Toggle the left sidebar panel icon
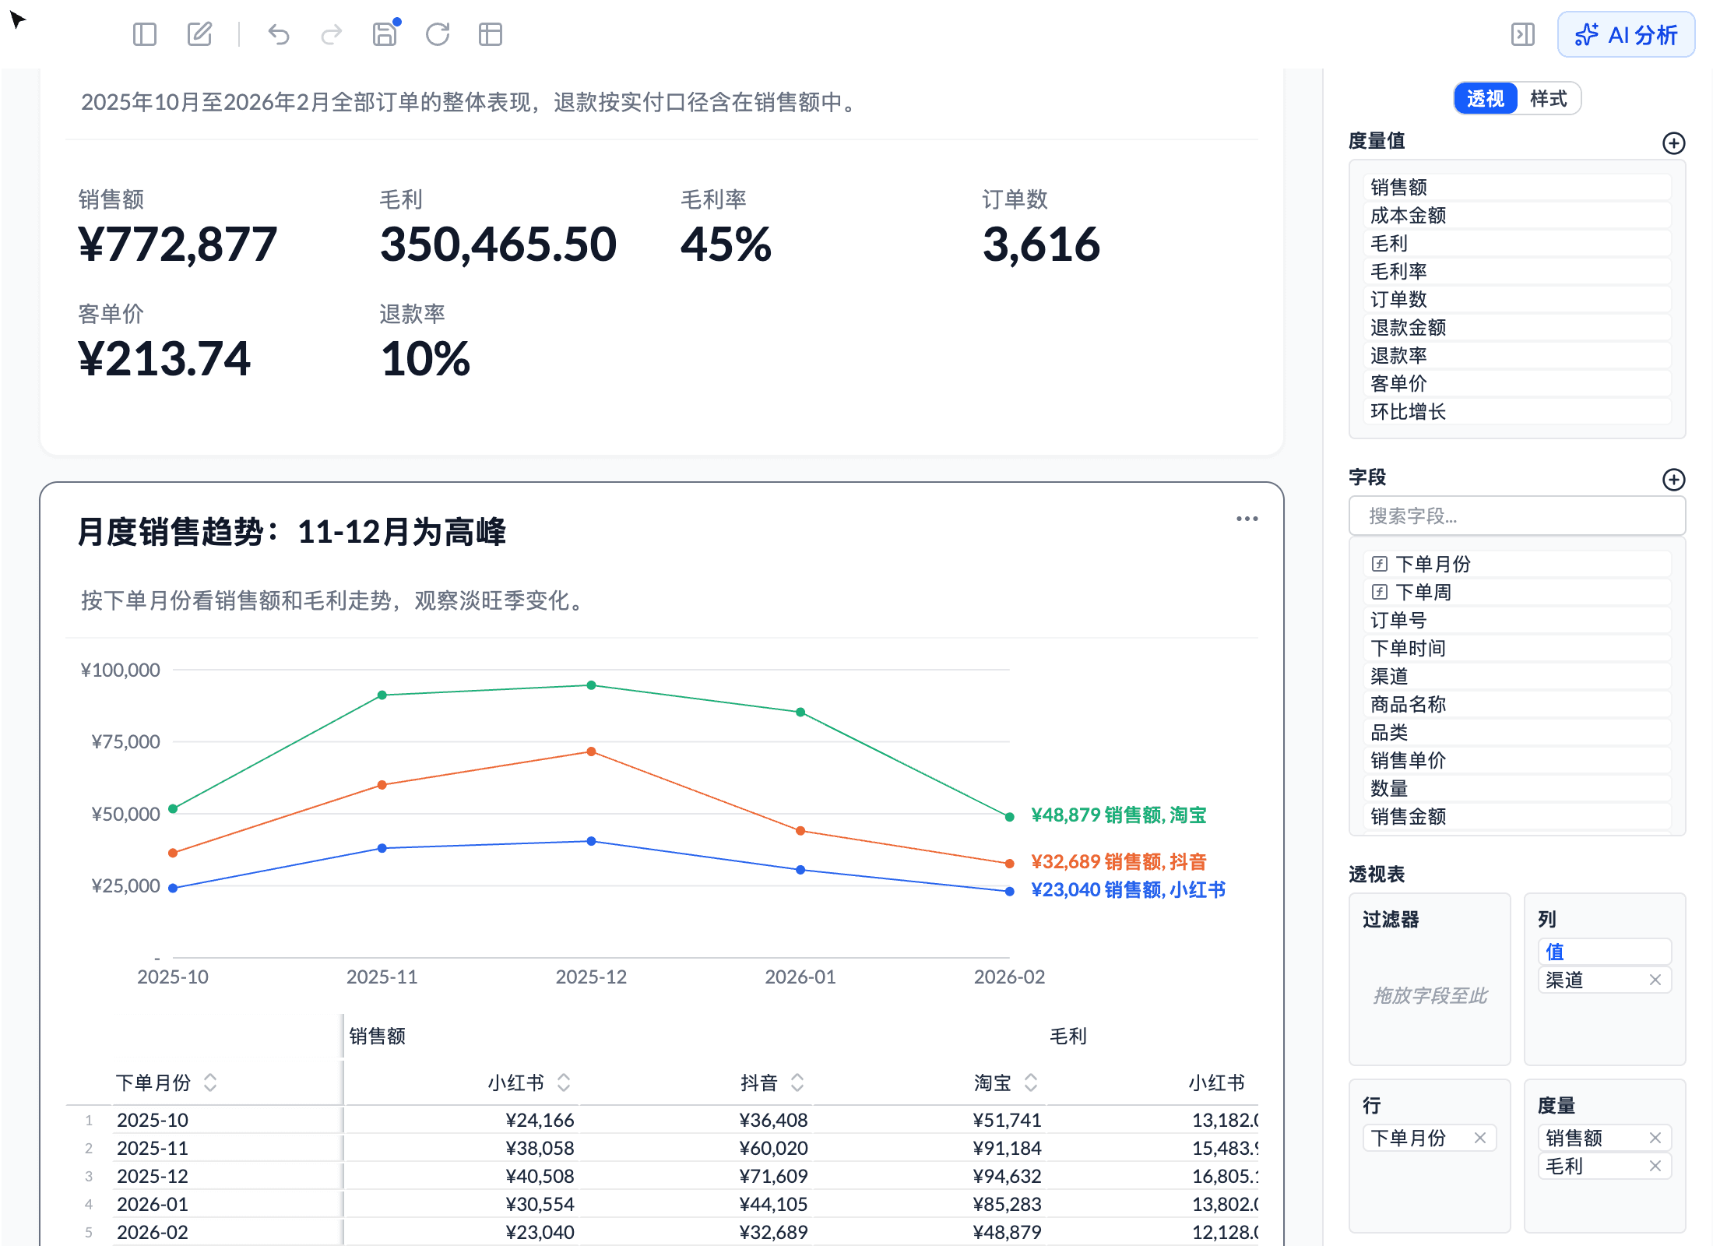The height and width of the screenshot is (1246, 1713). coord(145,34)
